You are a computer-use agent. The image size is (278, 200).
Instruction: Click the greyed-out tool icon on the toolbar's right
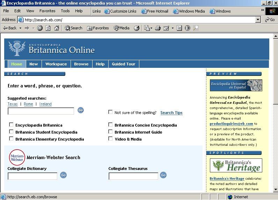(x=196, y=28)
